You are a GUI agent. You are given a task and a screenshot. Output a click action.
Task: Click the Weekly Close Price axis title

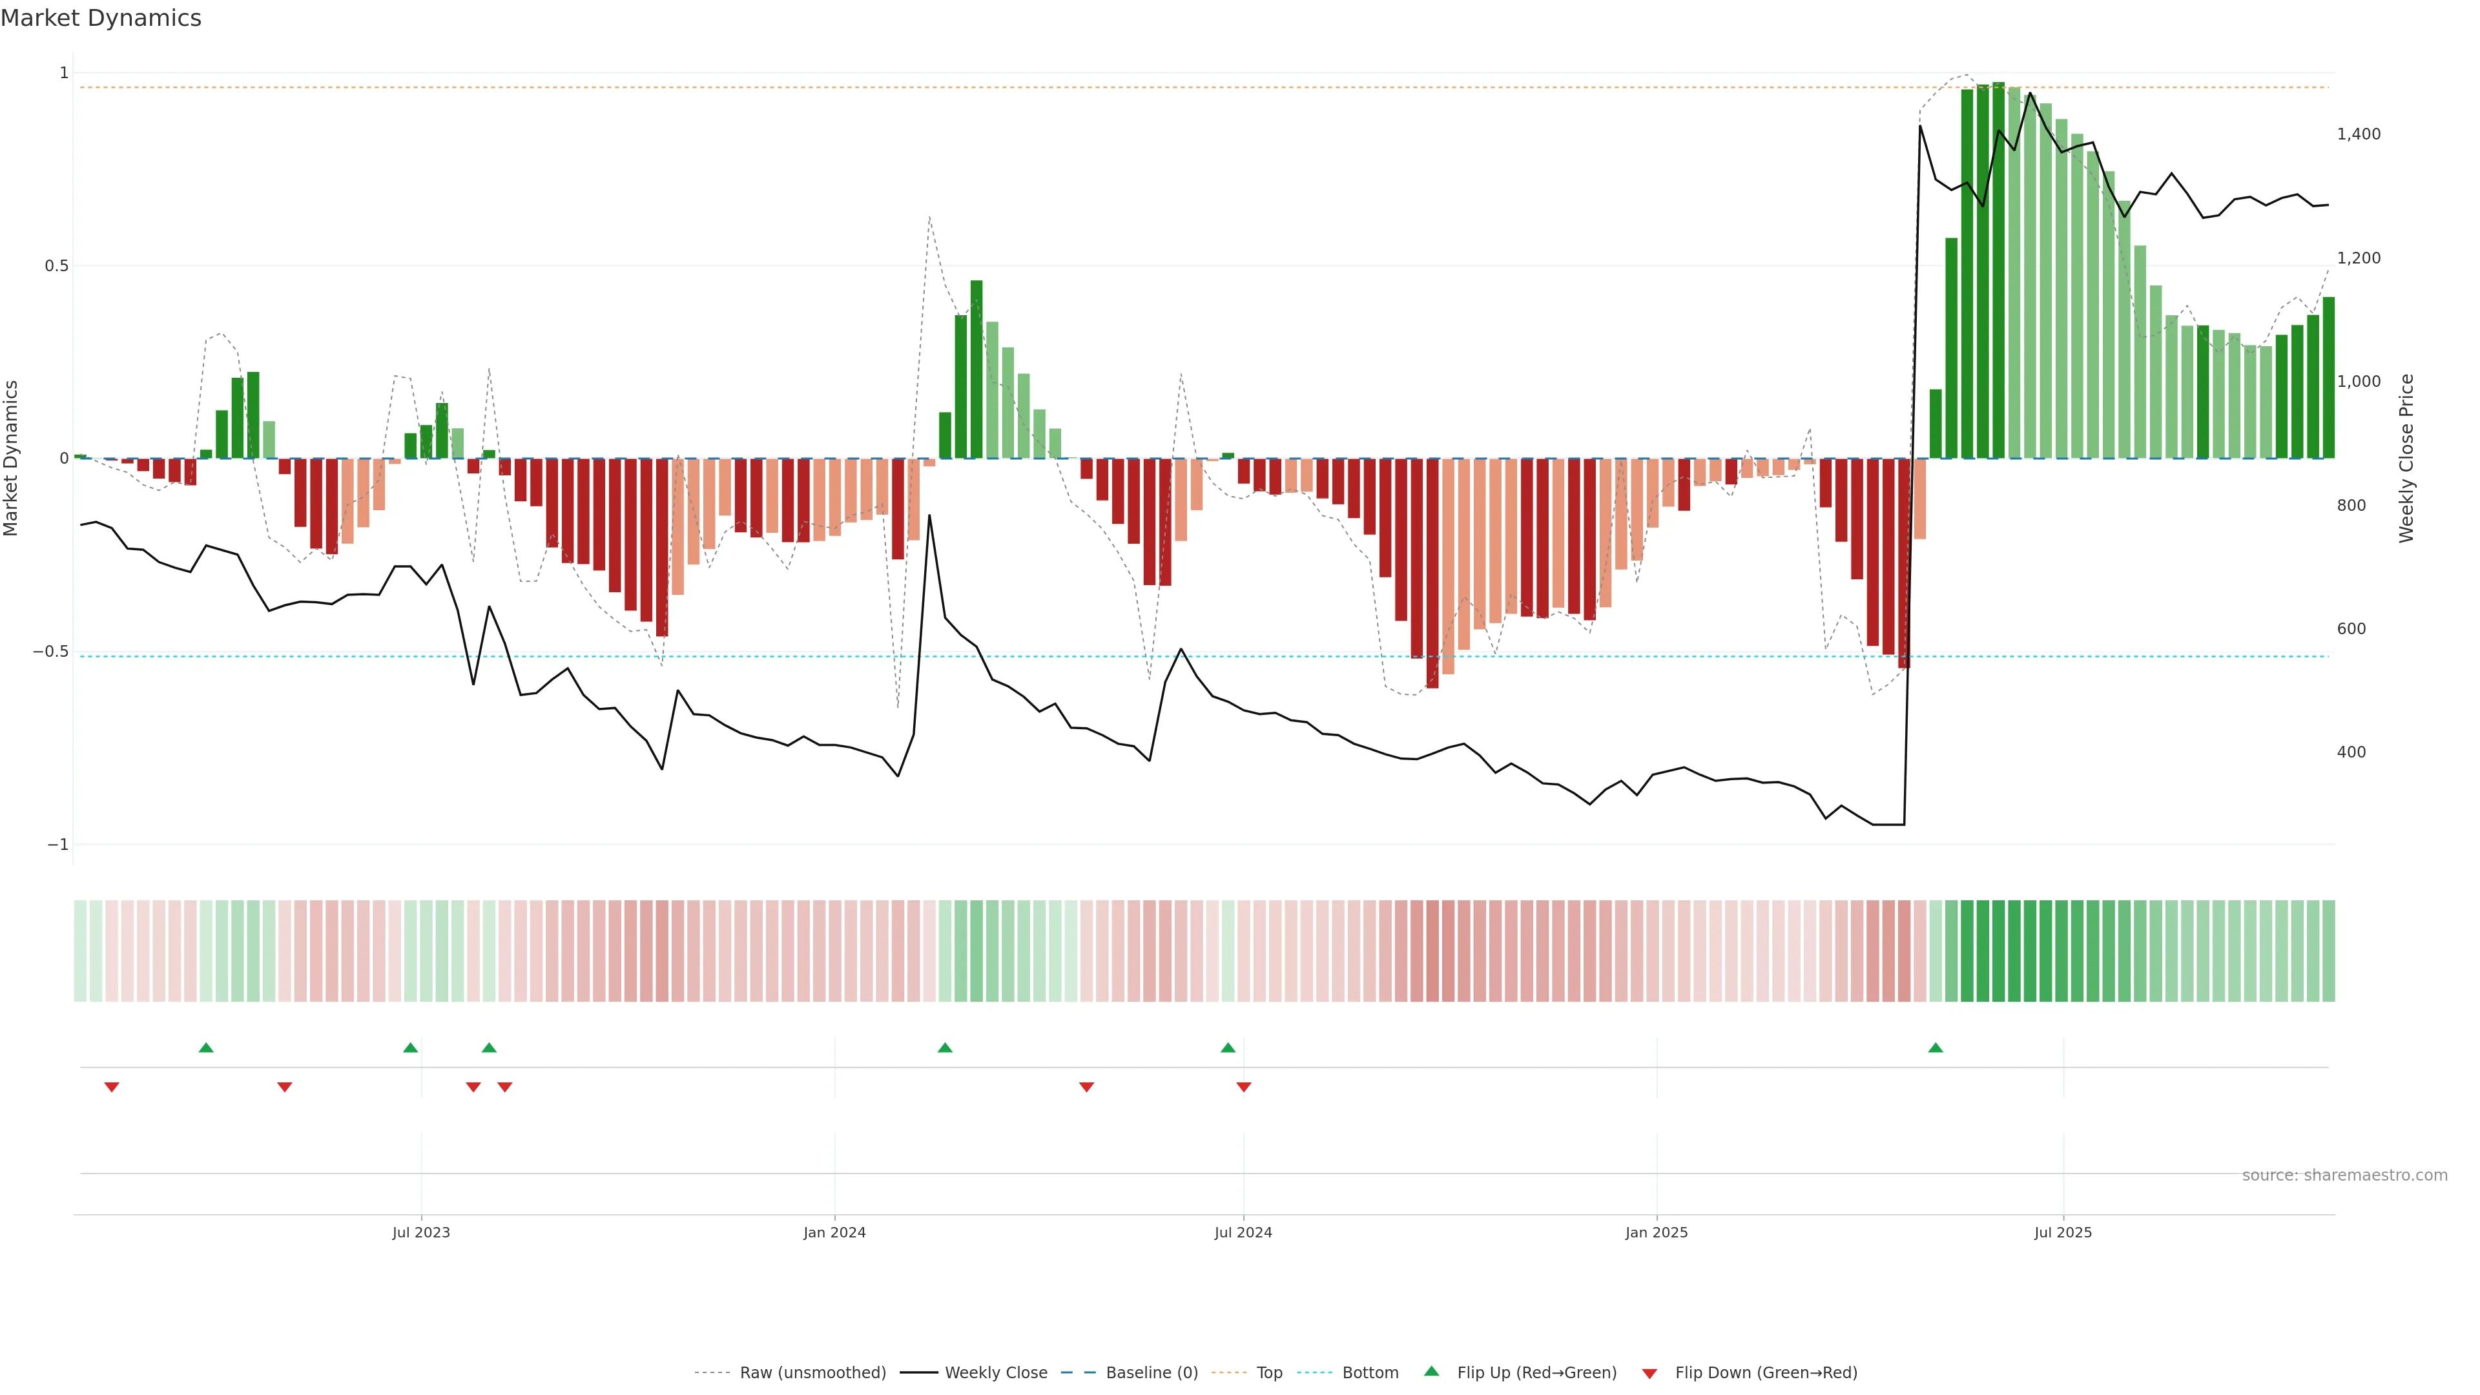pos(2406,459)
